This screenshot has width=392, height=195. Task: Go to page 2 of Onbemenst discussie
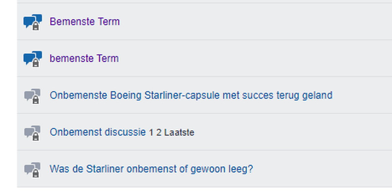pos(159,133)
